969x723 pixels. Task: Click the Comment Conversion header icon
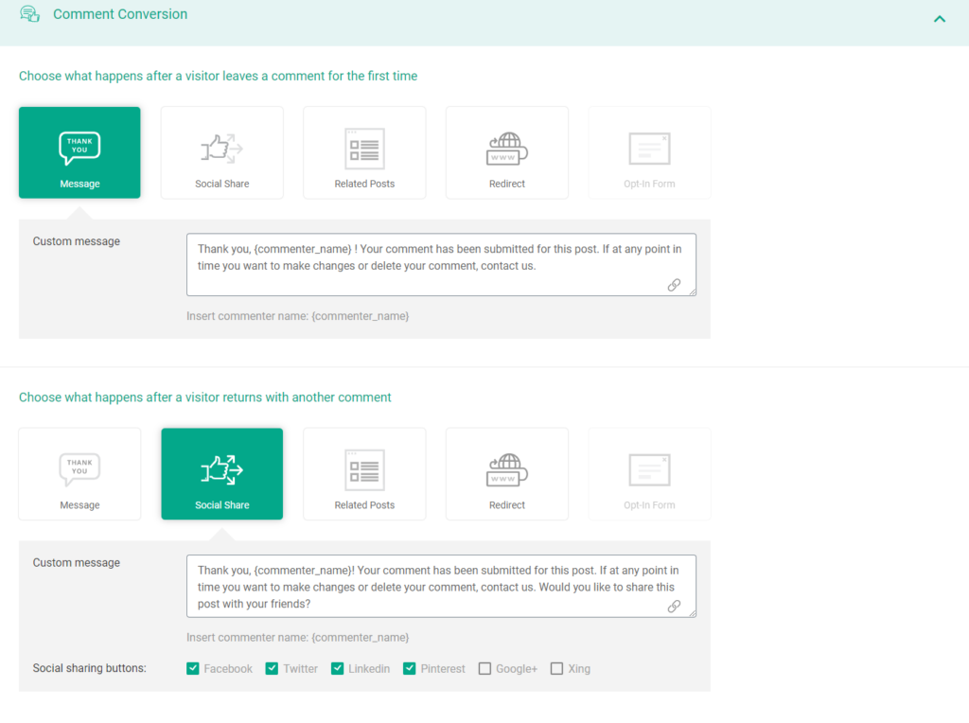coord(29,14)
